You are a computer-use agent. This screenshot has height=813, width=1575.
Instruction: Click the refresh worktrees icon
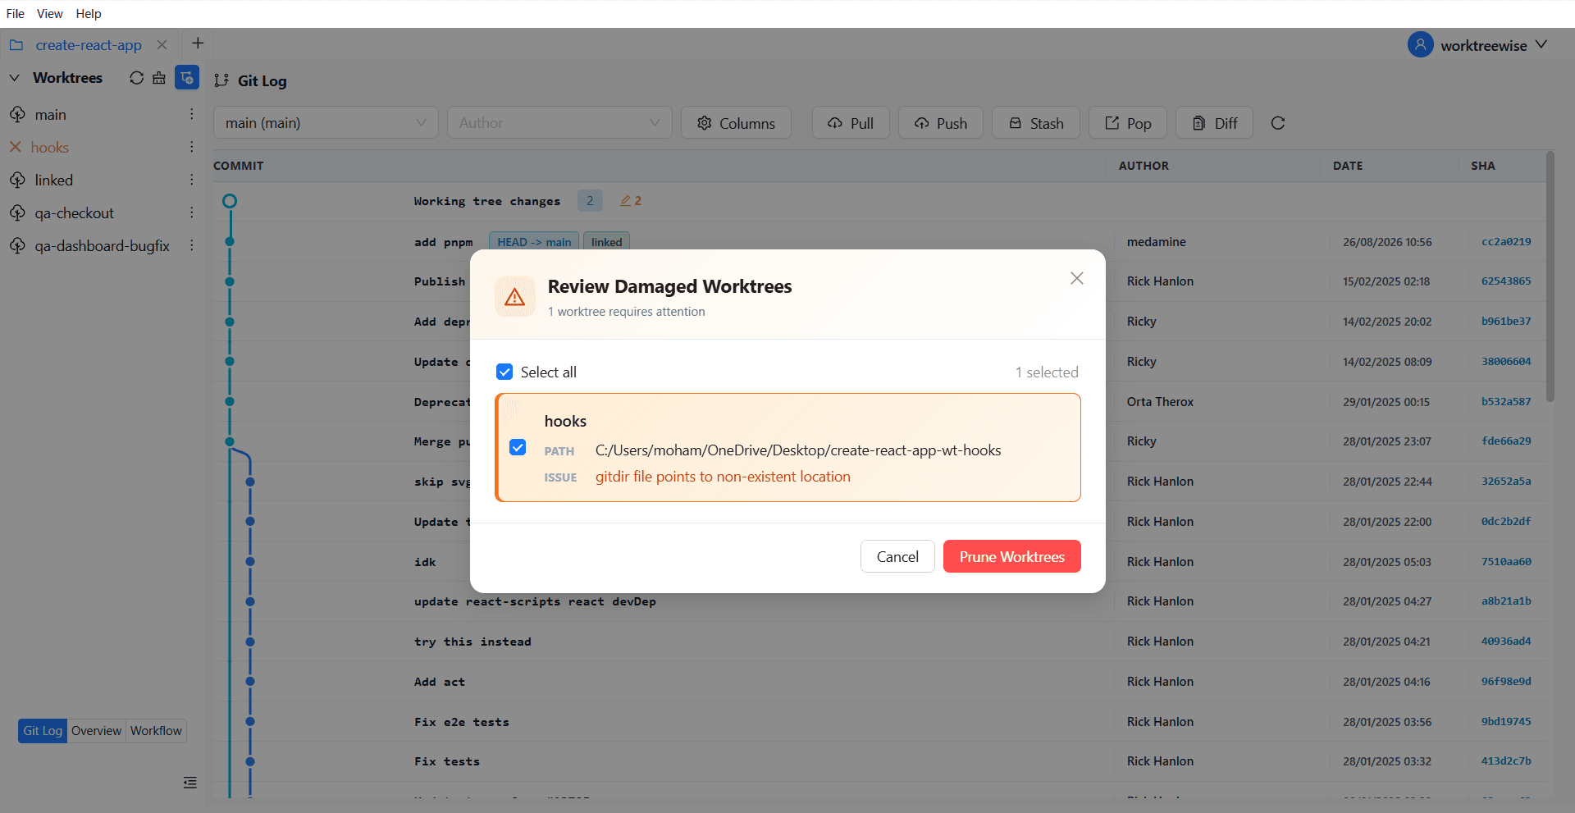[136, 78]
